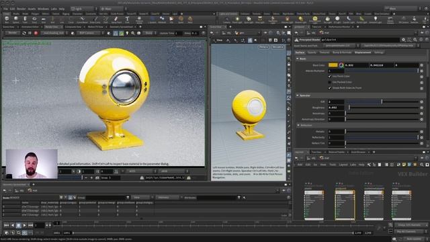Collapse the Basic parameter section

(298, 58)
